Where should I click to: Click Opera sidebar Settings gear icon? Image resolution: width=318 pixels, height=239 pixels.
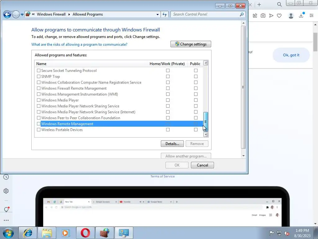pyautogui.click(x=6, y=191)
